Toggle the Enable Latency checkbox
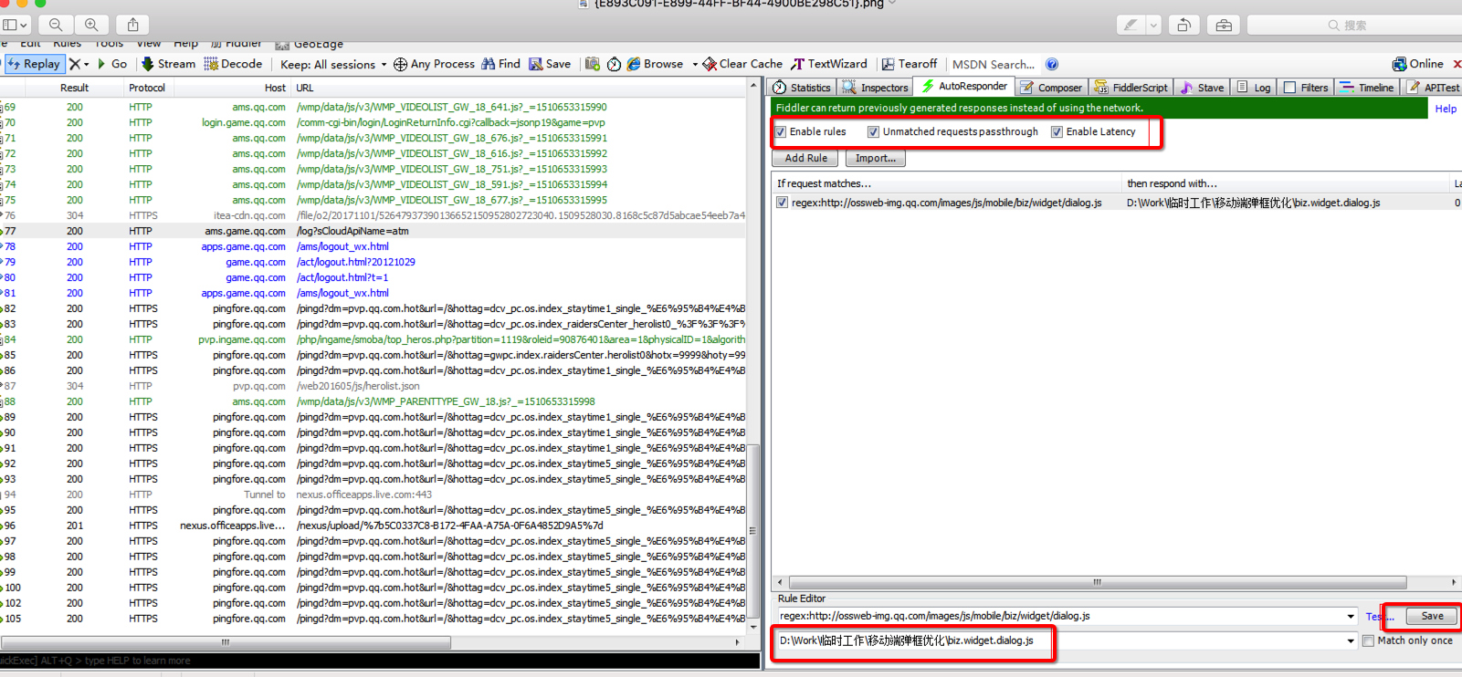Viewport: 1462px width, 677px height. [x=1057, y=132]
